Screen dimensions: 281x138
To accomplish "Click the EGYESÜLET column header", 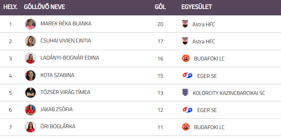I will click(196, 7).
